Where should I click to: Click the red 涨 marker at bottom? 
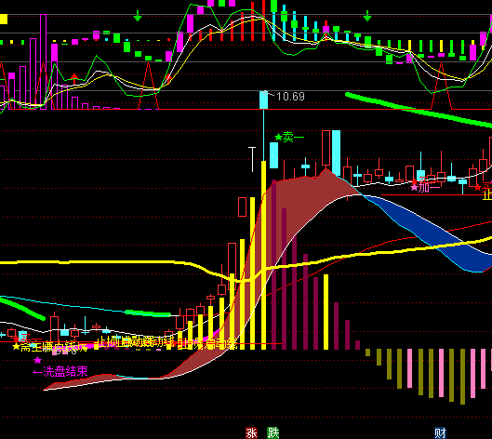tap(251, 433)
